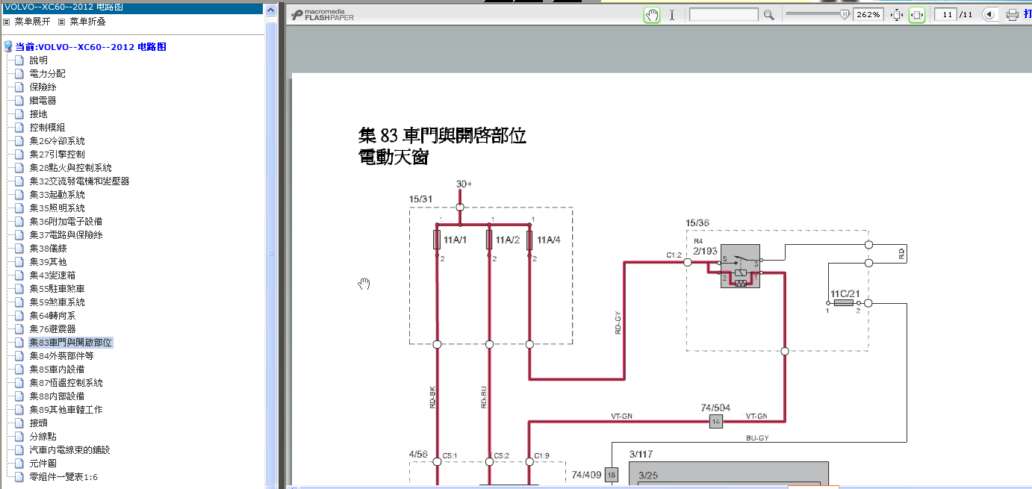Click the printer icon
The height and width of the screenshot is (489, 1032).
click(x=1013, y=15)
